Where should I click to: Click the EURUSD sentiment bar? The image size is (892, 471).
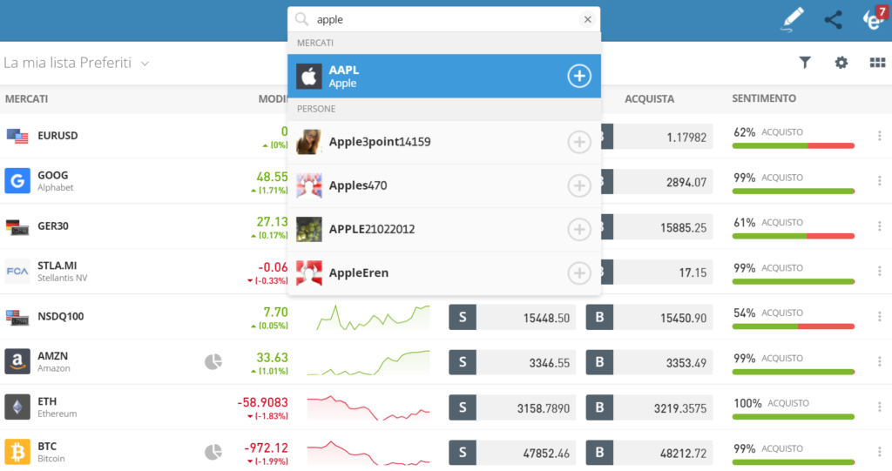[793, 145]
